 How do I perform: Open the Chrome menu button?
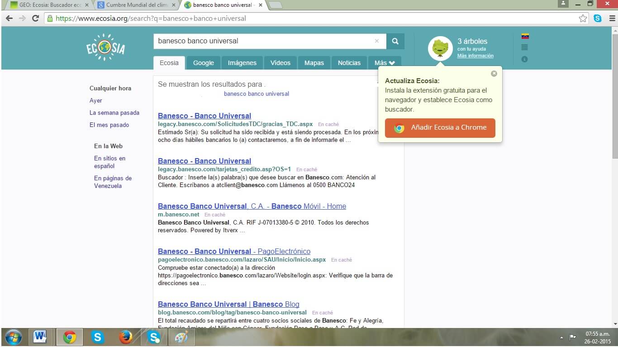click(x=611, y=19)
